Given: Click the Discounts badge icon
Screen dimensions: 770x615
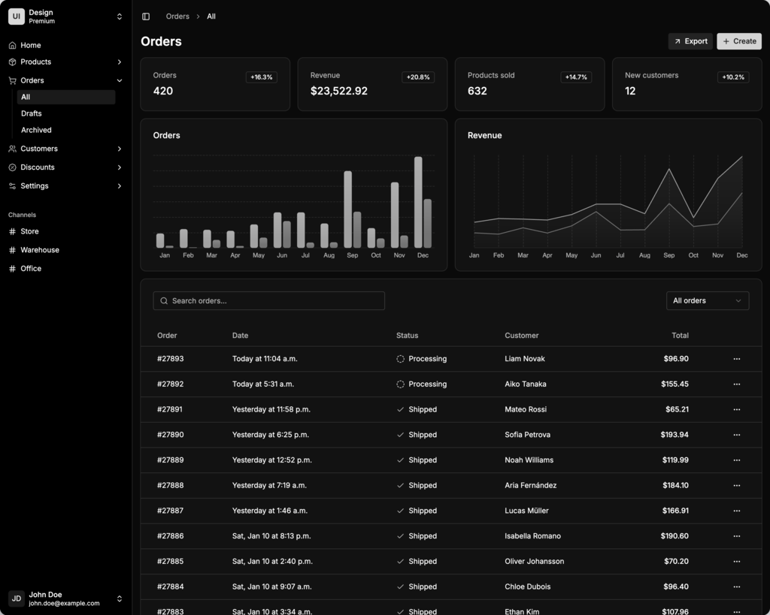Looking at the screenshot, I should point(12,167).
